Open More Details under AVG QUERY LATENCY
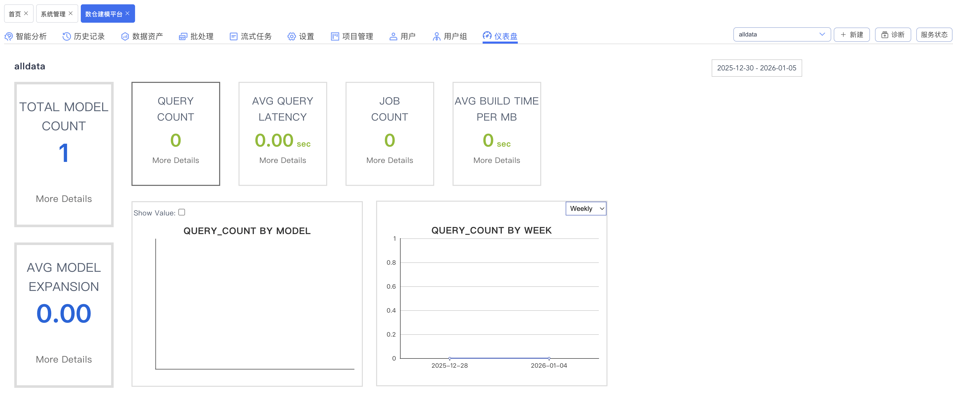The height and width of the screenshot is (398, 953). (x=283, y=160)
